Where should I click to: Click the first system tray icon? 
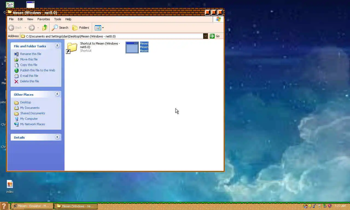pyautogui.click(x=305, y=206)
